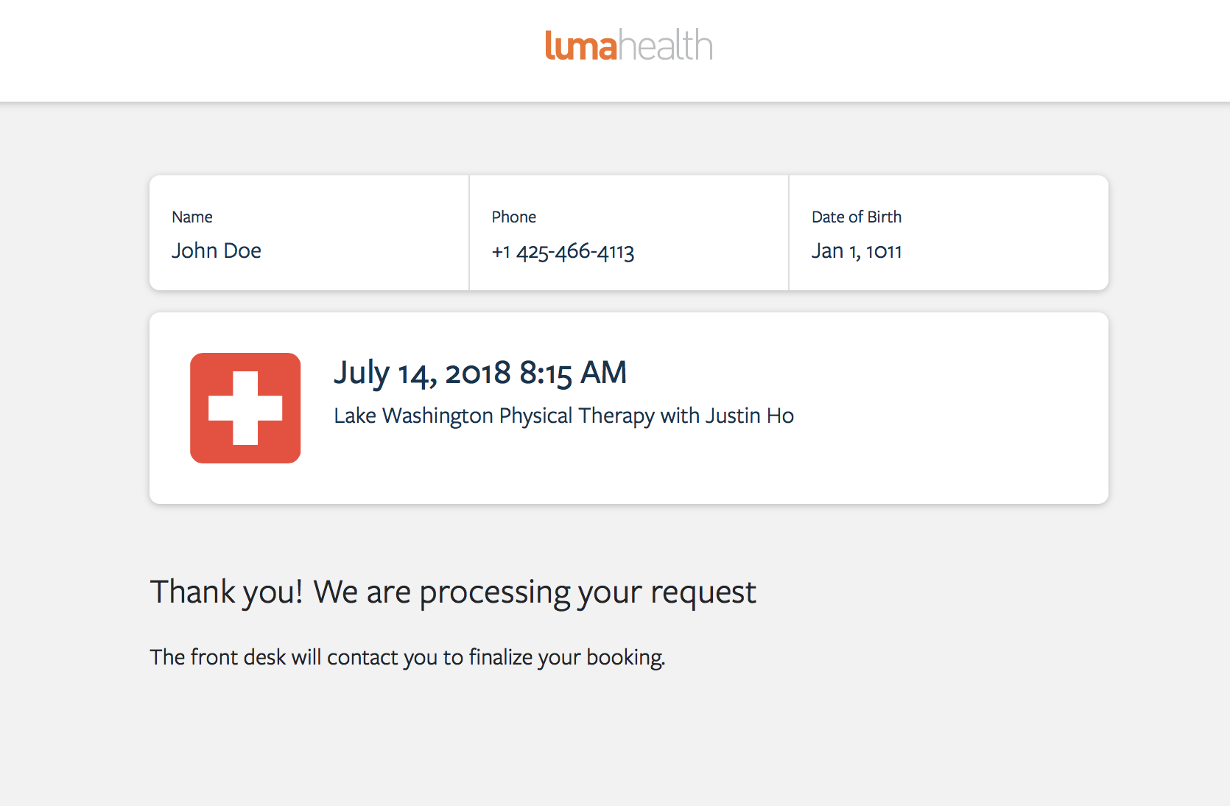
Task: Click the Thank you processing request heading
Action: pyautogui.click(x=453, y=592)
